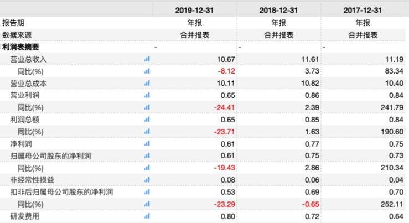
Task: Open chart icon for 扣非后归属母公司股东的净利润
Action: coord(147,192)
